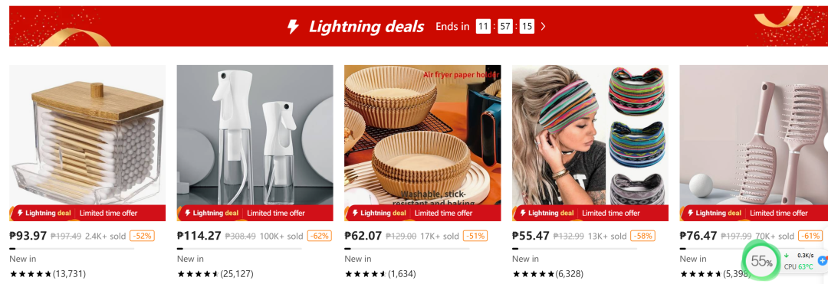The height and width of the screenshot is (284, 828).
Task: Open cotton swab holder product image
Action: (x=87, y=135)
